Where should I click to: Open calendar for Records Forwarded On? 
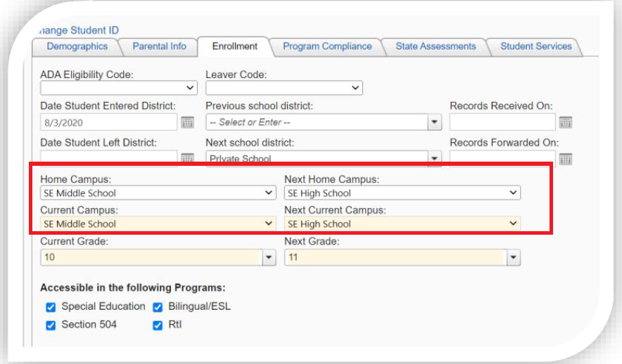pos(566,159)
